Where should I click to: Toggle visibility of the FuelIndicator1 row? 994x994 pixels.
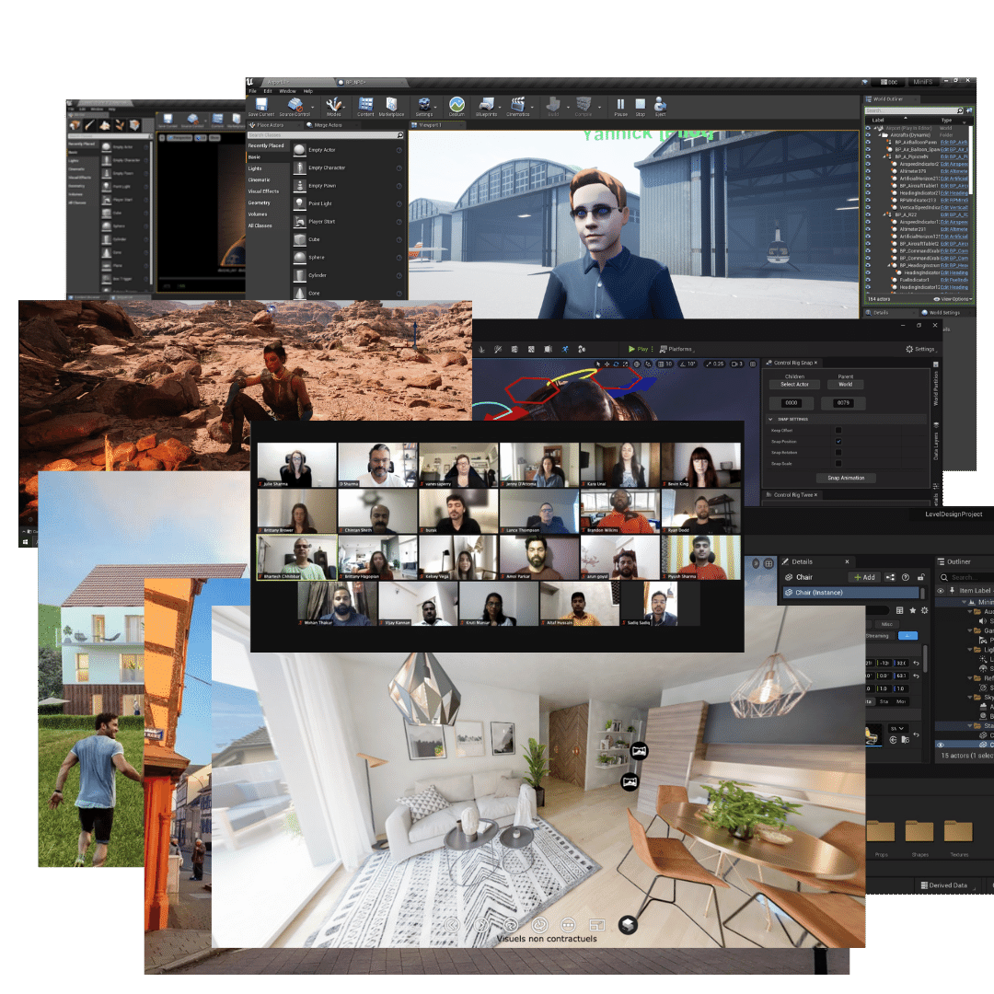tap(868, 280)
